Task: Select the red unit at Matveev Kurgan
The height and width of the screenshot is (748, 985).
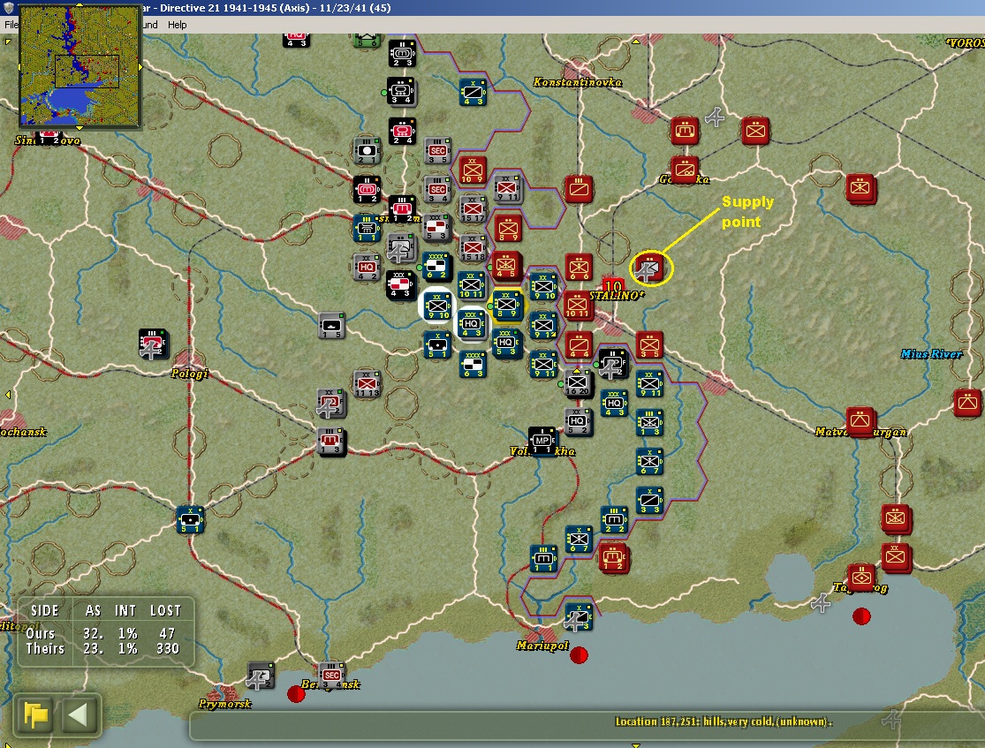Action: click(x=860, y=422)
